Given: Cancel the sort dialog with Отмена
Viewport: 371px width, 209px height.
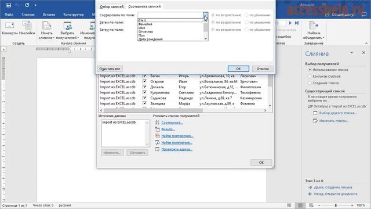Looking at the screenshot, I should [x=263, y=69].
